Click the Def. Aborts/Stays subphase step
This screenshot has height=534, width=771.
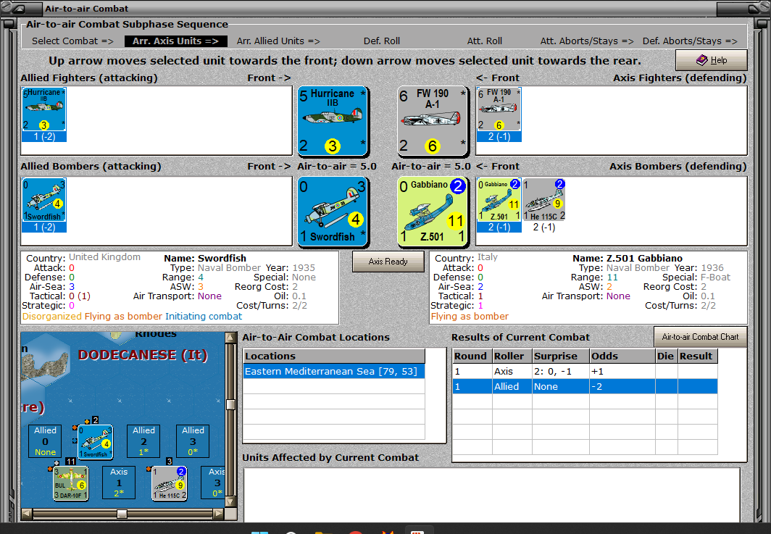coord(690,41)
